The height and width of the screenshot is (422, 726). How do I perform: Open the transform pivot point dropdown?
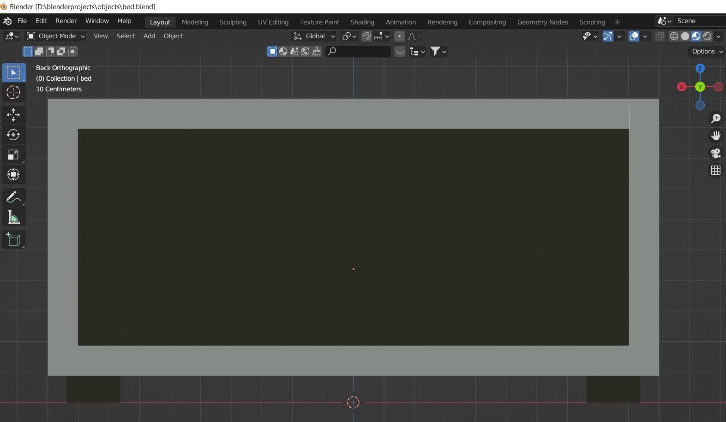tap(349, 36)
